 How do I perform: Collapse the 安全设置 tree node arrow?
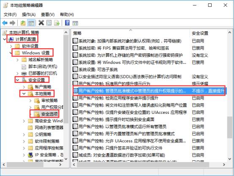click(x=17, y=80)
